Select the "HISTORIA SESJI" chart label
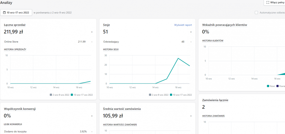285x134 pixels. tap(111, 49)
